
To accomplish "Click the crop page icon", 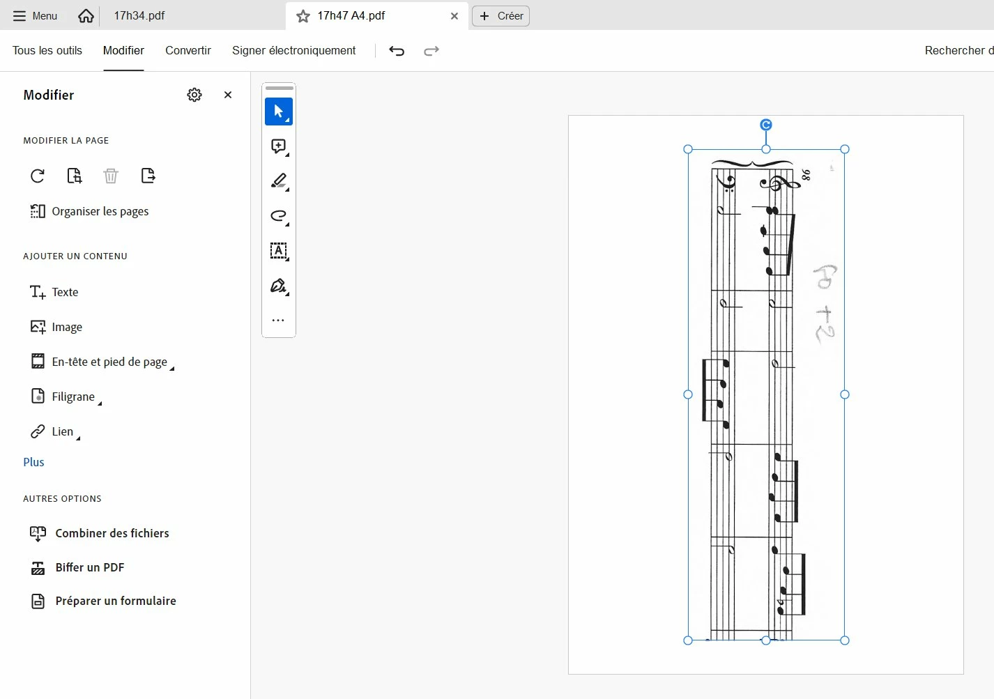I will pyautogui.click(x=75, y=176).
